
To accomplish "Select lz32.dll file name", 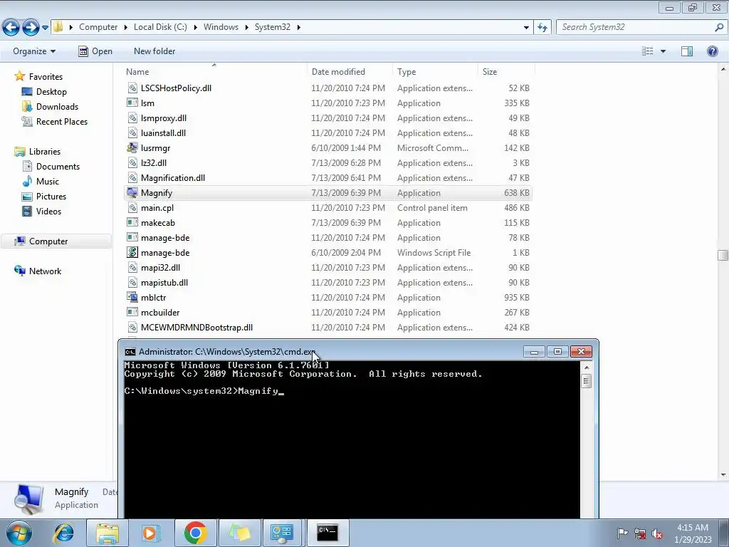I will click(154, 163).
